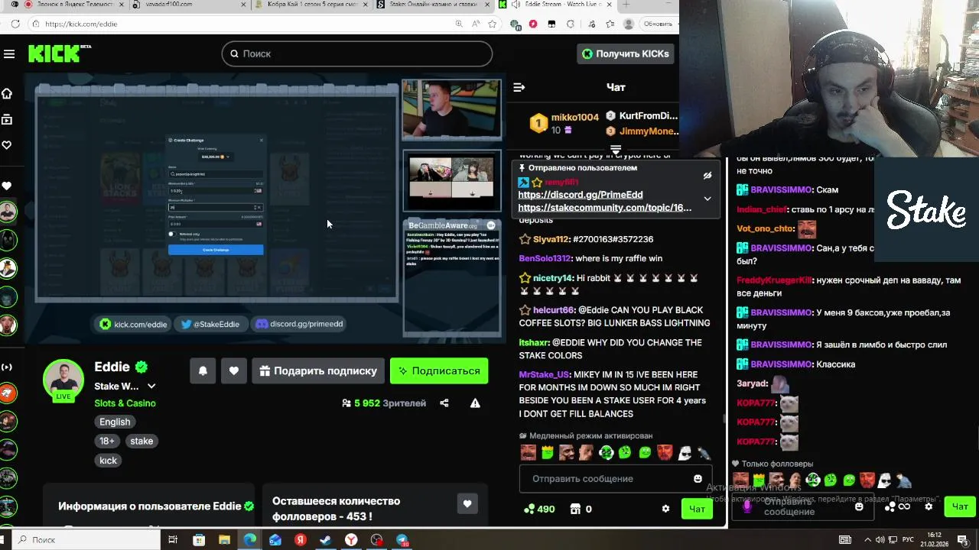The image size is (979, 550).
Task: Open the Browse icon in Kick sidebar
Action: [7, 119]
